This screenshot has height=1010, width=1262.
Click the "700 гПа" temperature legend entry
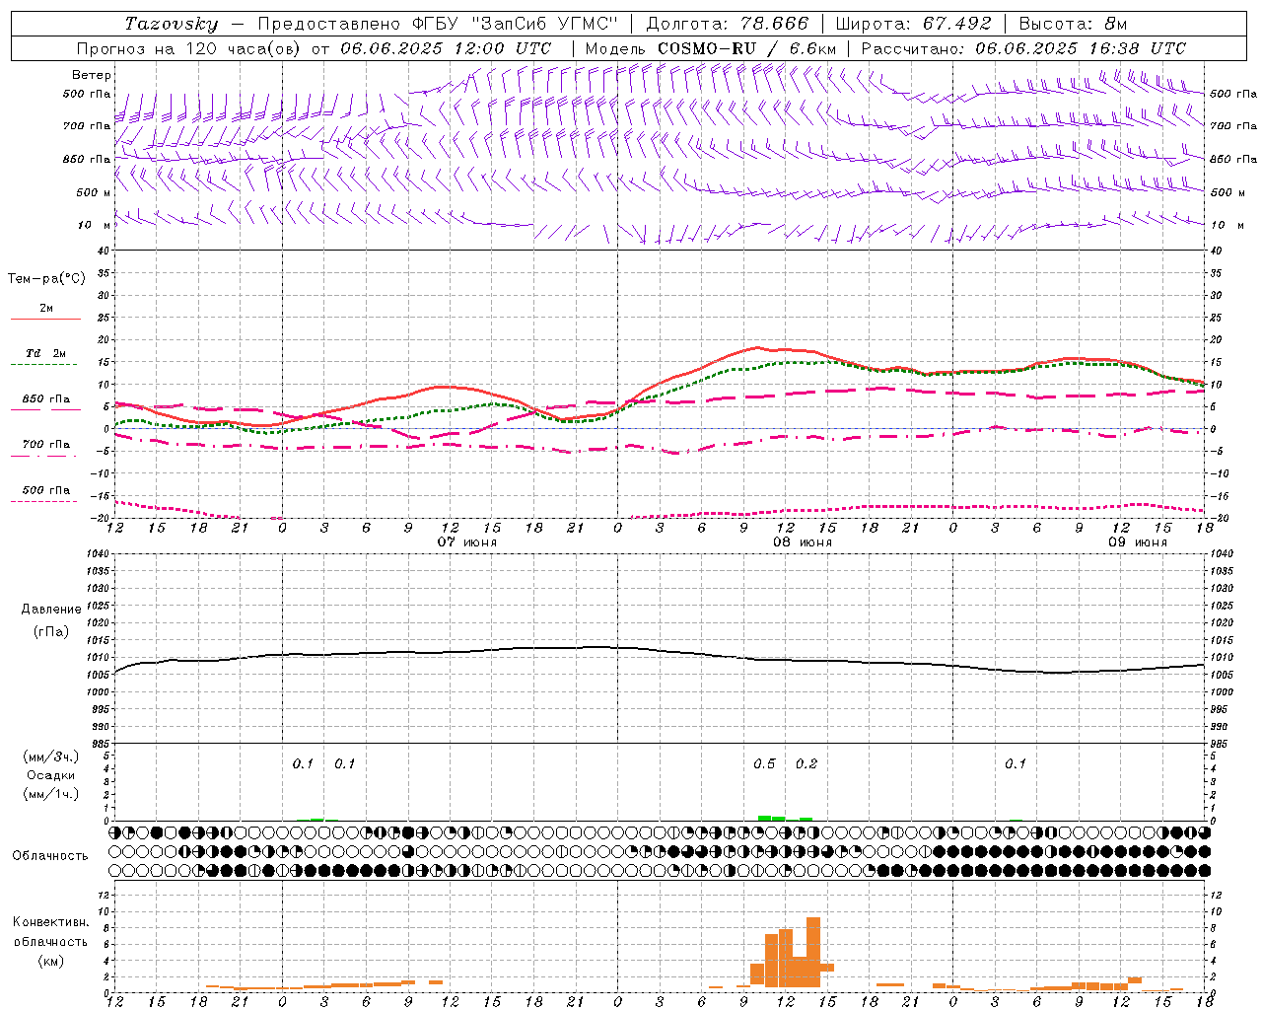pos(46,445)
